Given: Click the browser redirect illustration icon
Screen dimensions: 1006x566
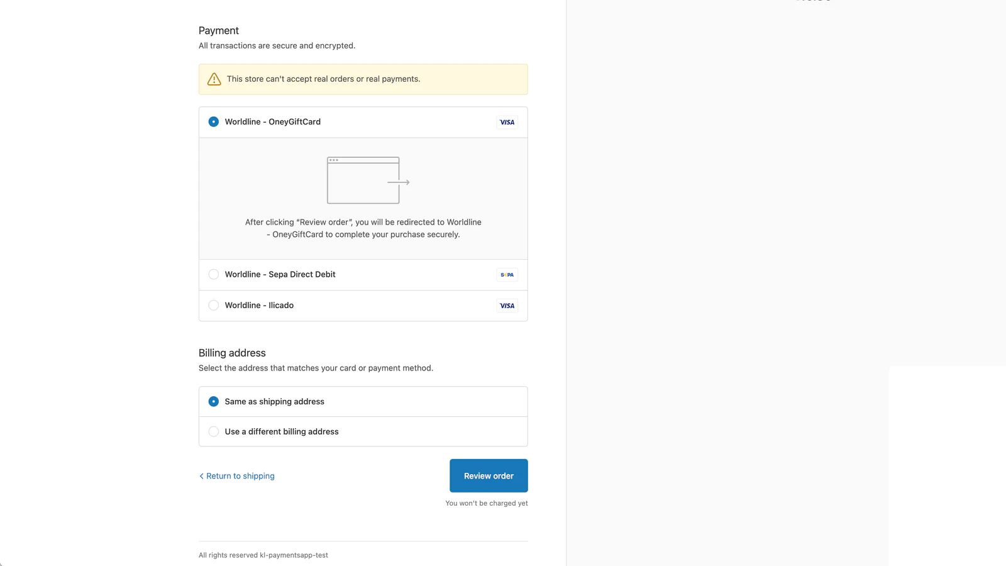Looking at the screenshot, I should [368, 180].
